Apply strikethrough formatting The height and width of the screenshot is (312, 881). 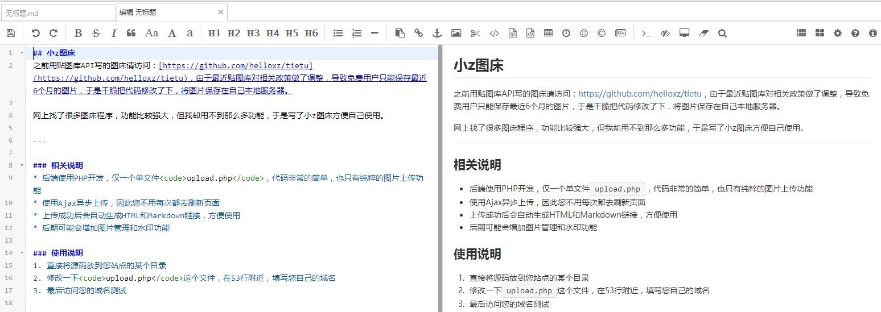tap(96, 34)
